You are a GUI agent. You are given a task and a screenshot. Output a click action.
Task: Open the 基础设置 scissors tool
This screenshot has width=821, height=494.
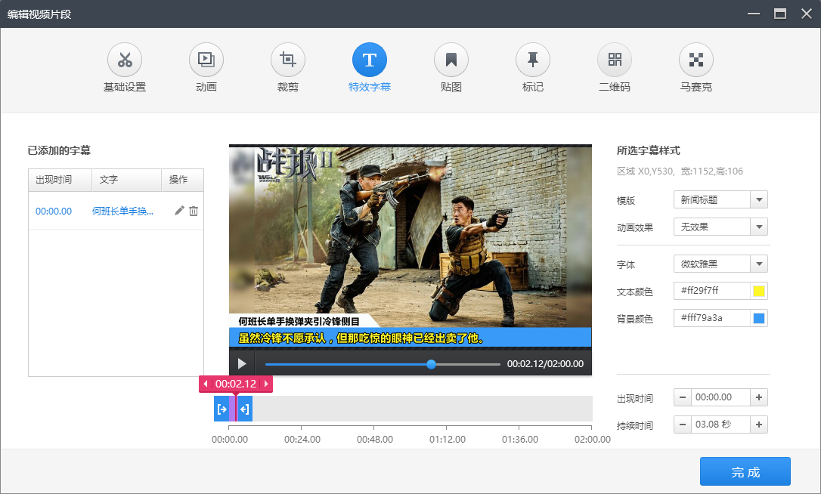(125, 60)
